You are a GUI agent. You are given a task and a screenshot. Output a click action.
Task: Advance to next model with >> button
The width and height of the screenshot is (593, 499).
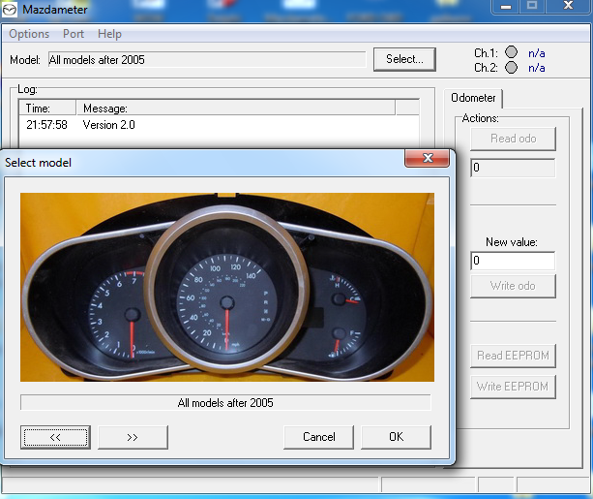(x=133, y=437)
